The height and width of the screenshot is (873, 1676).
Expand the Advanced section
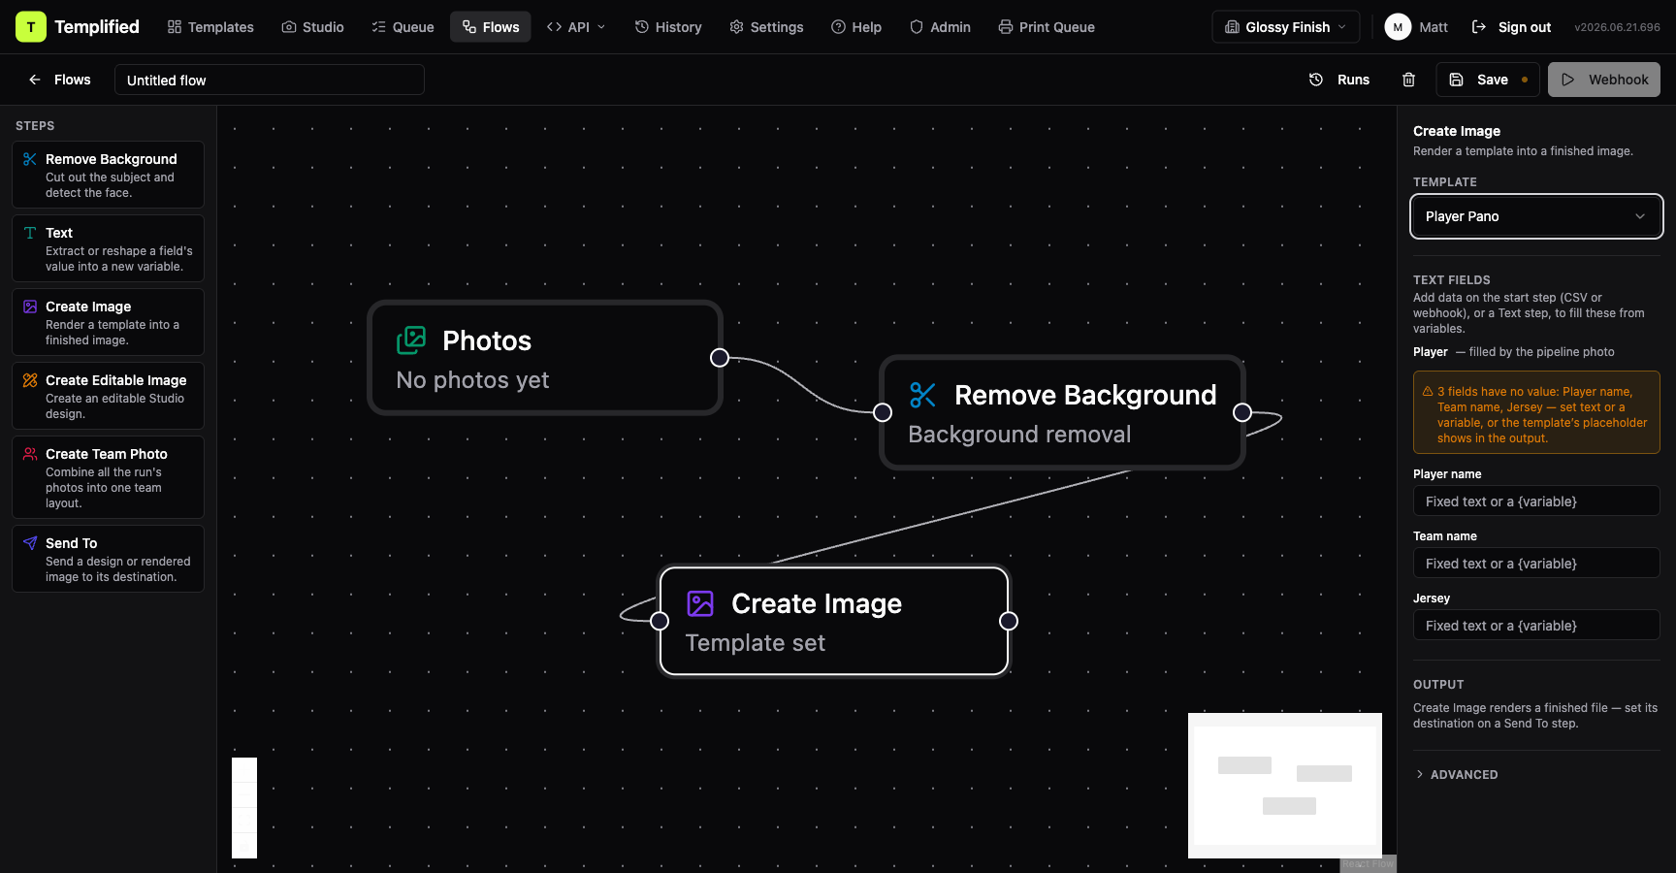tap(1456, 774)
